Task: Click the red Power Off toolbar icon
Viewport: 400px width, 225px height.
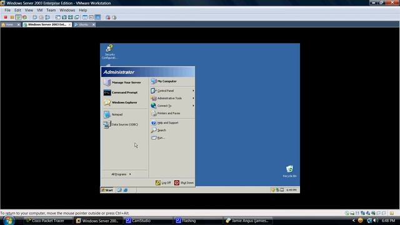Action: [6, 17]
